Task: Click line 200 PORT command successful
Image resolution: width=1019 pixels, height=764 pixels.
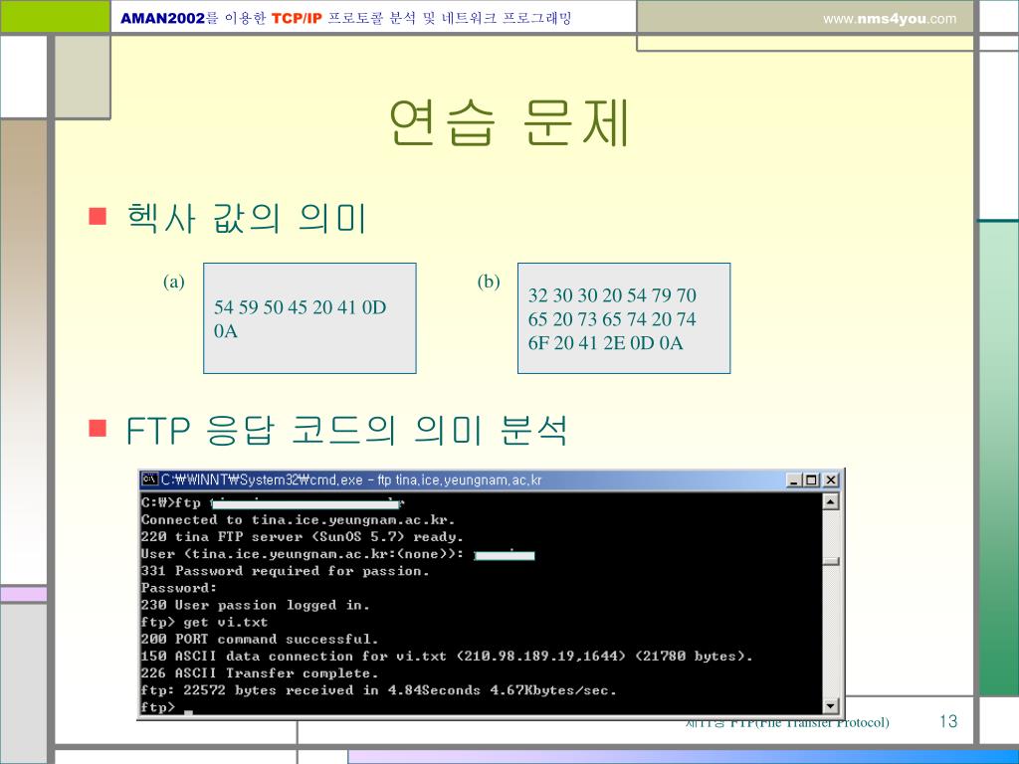Action: pyautogui.click(x=260, y=640)
